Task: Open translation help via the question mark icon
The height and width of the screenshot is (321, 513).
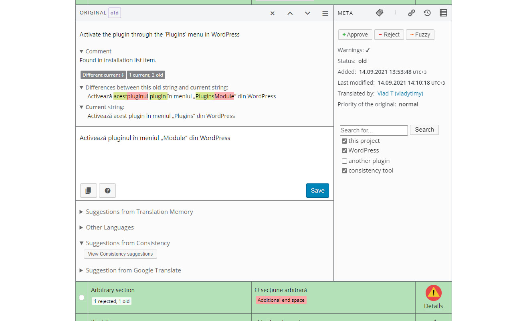Action: 107,190
